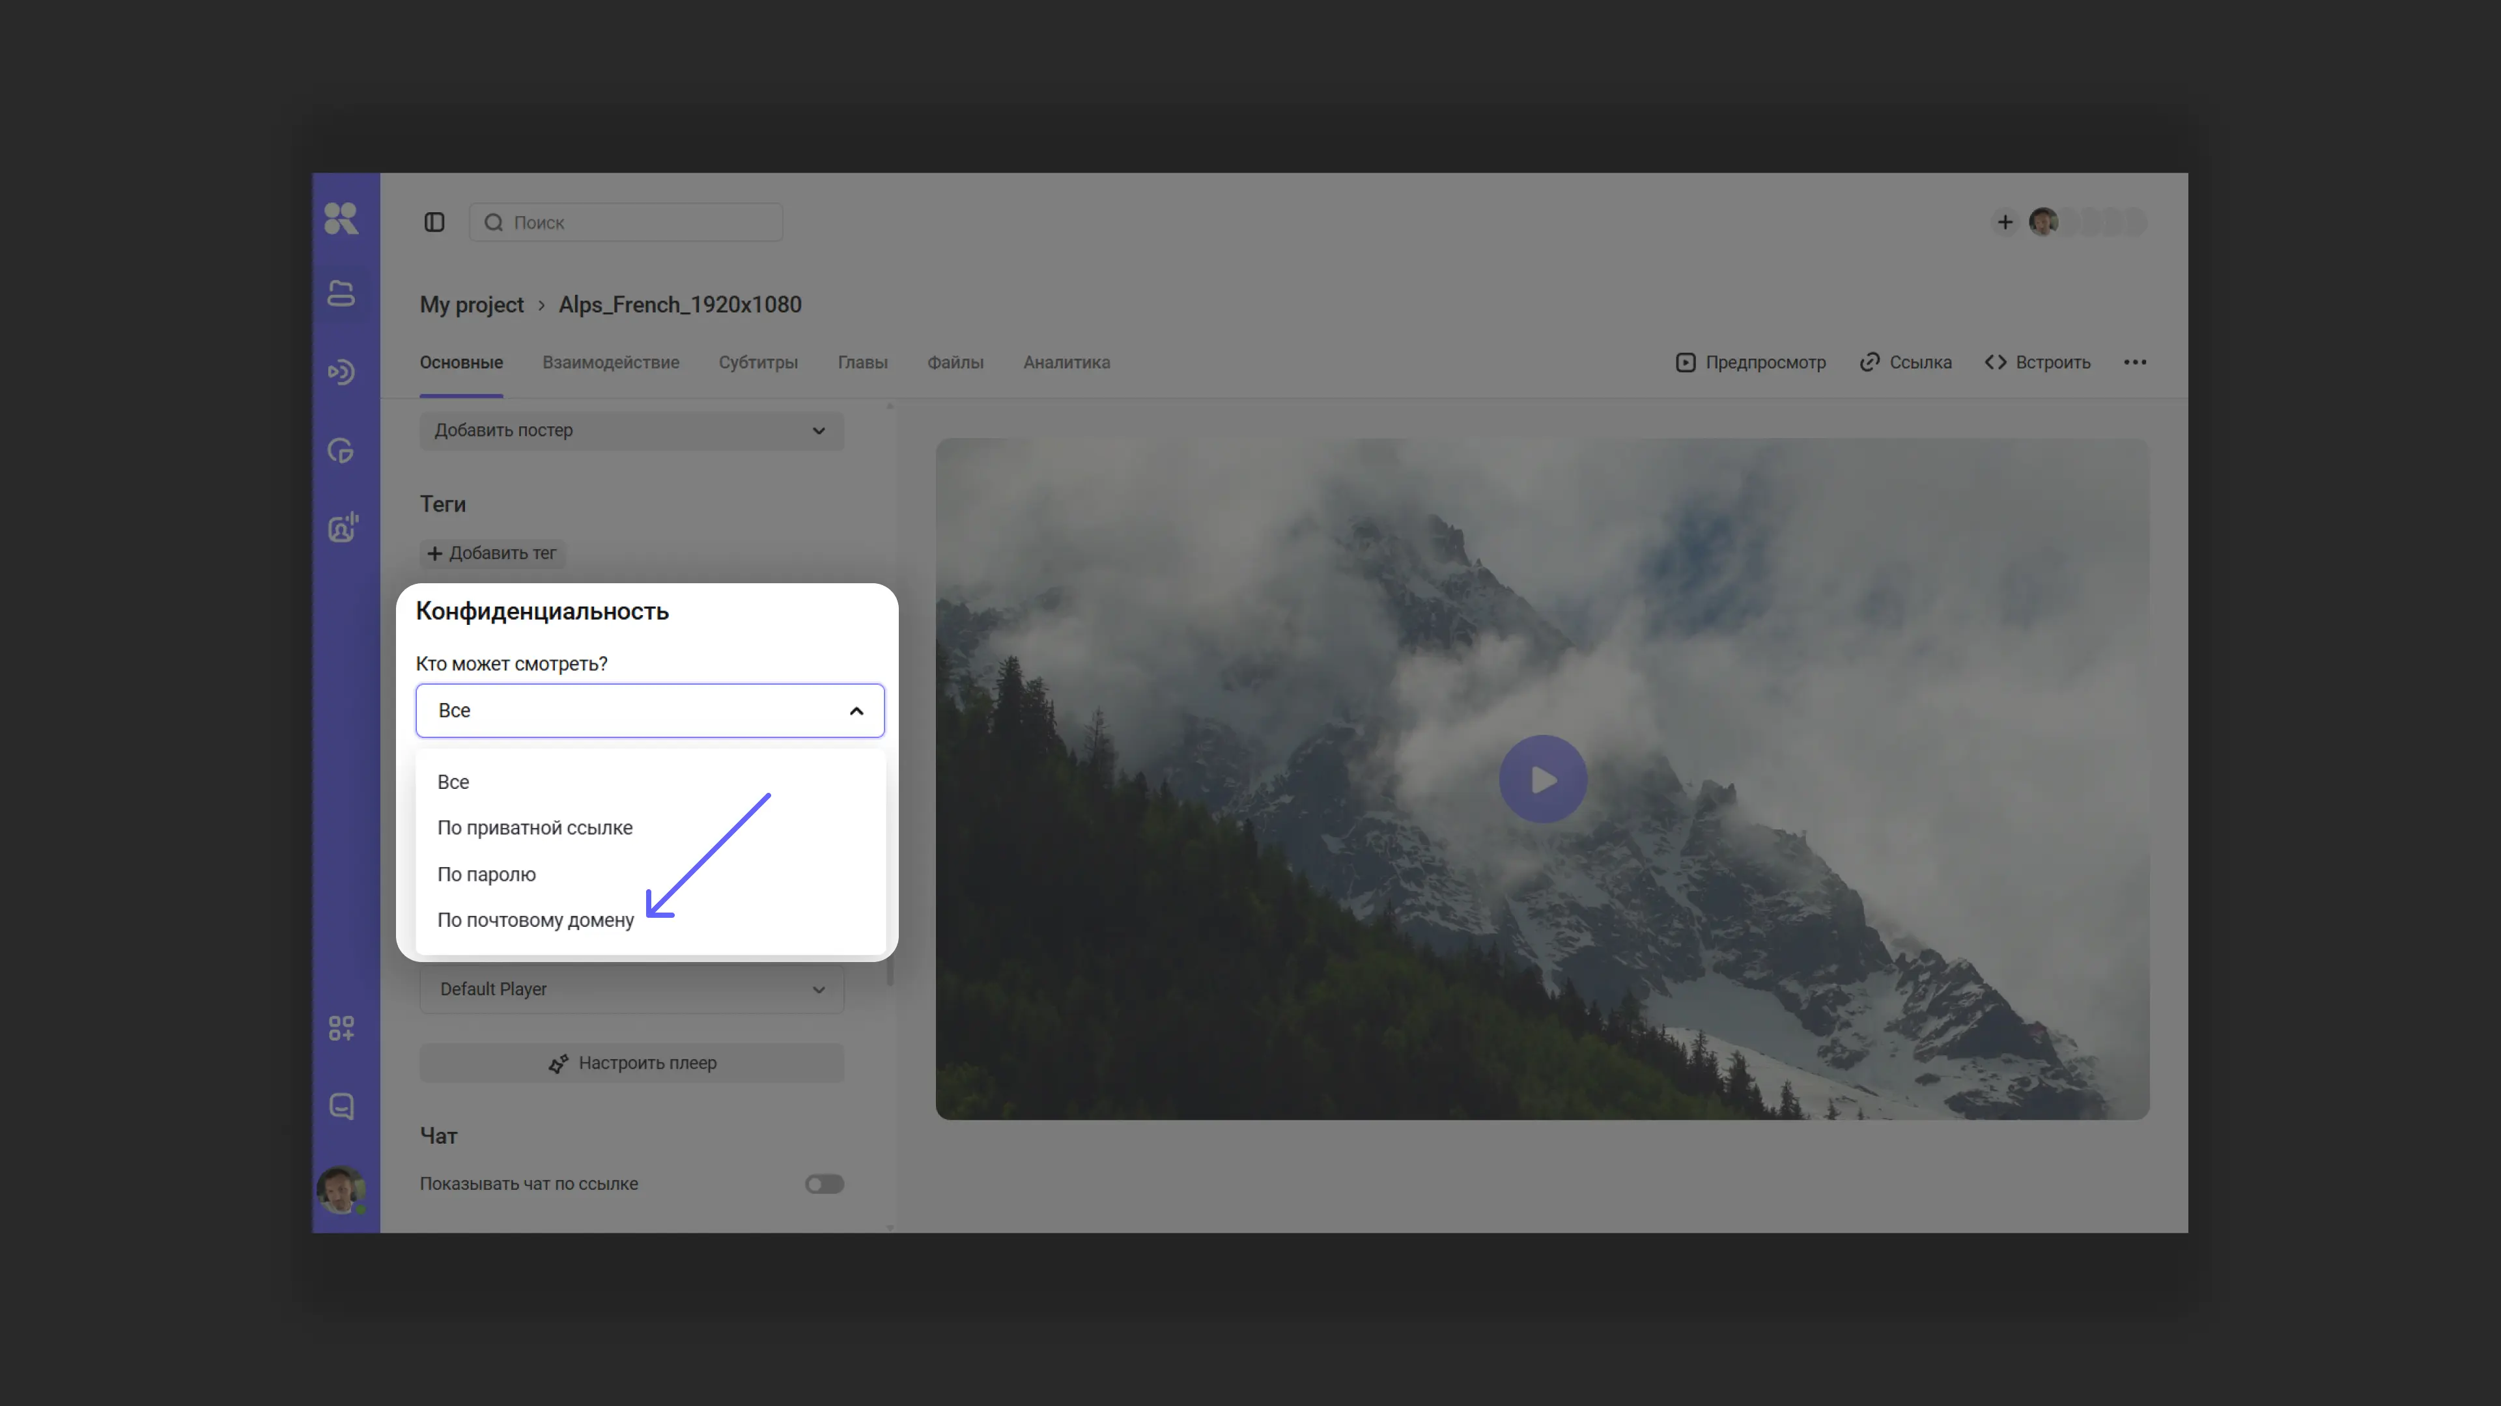The width and height of the screenshot is (2501, 1406).
Task: Click the 'Встроить' embed button
Action: pos(2038,362)
